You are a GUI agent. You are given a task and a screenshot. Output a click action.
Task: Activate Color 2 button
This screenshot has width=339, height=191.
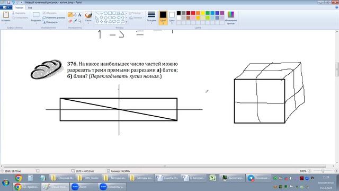coord(172,18)
